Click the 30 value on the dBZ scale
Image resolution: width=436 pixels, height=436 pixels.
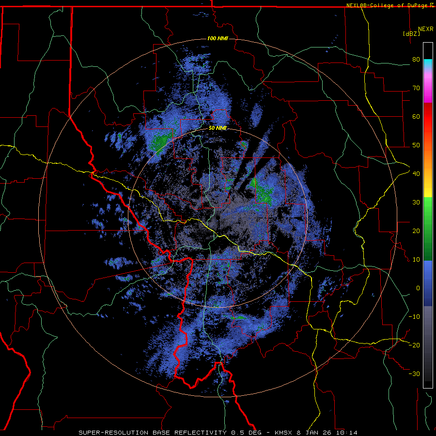[416, 202]
